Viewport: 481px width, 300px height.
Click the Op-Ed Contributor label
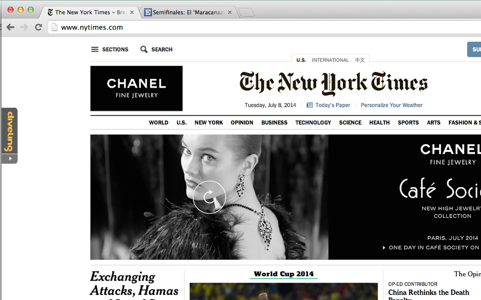(413, 284)
